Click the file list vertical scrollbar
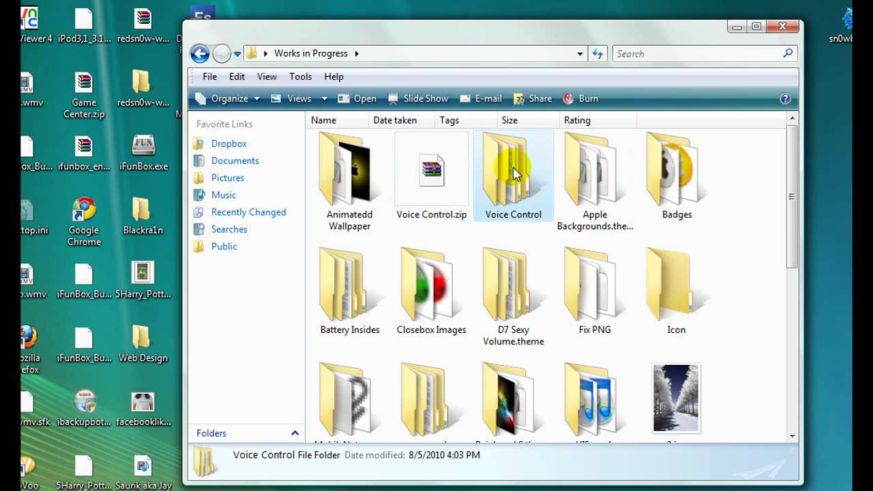Image resolution: width=873 pixels, height=491 pixels. point(792,196)
